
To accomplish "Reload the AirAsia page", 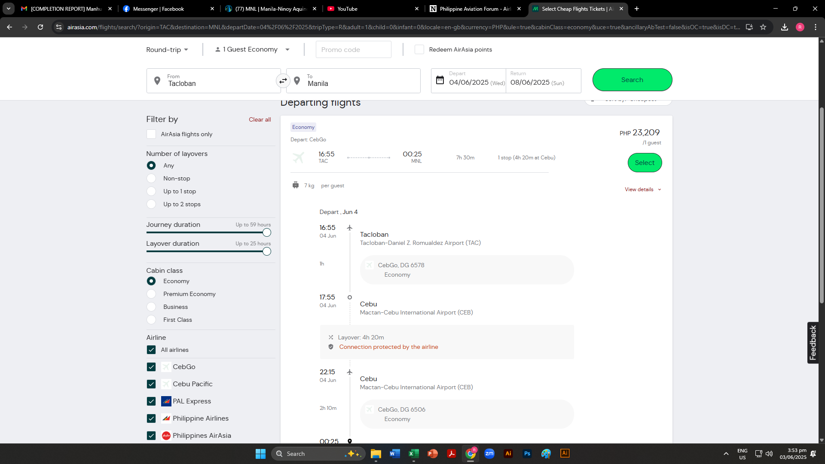I will [x=40, y=27].
